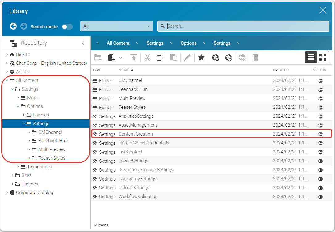The width and height of the screenshot is (335, 232).
Task: Switch library to list view
Action: [x=311, y=57]
